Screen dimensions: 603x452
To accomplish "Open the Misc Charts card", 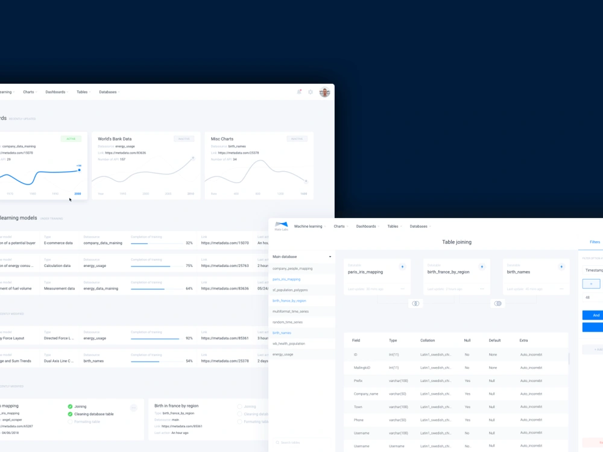I will coord(259,166).
